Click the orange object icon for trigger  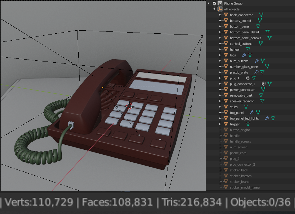click(x=226, y=124)
